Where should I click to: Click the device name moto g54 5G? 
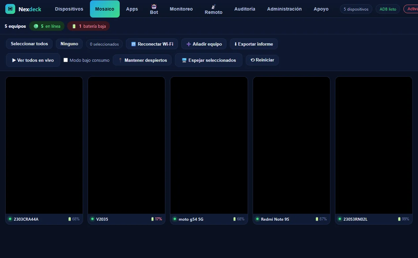coord(191,219)
